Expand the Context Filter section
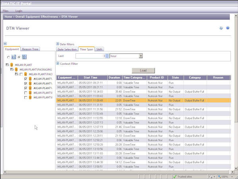The height and width of the screenshot is (179, 238). pyautogui.click(x=58, y=63)
